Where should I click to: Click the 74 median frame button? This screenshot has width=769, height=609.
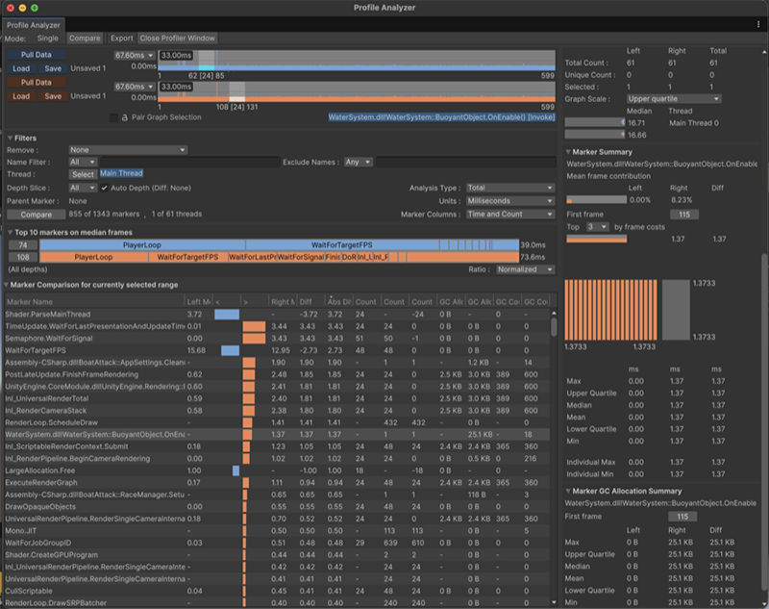(22, 245)
